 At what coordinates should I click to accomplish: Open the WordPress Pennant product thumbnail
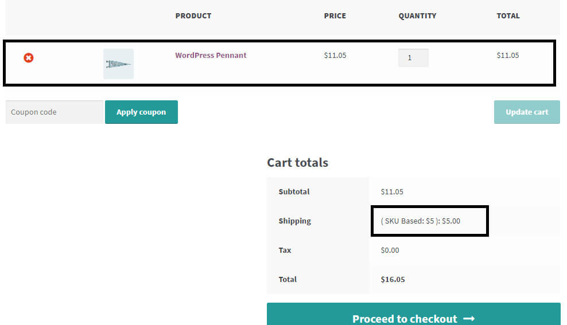118,64
